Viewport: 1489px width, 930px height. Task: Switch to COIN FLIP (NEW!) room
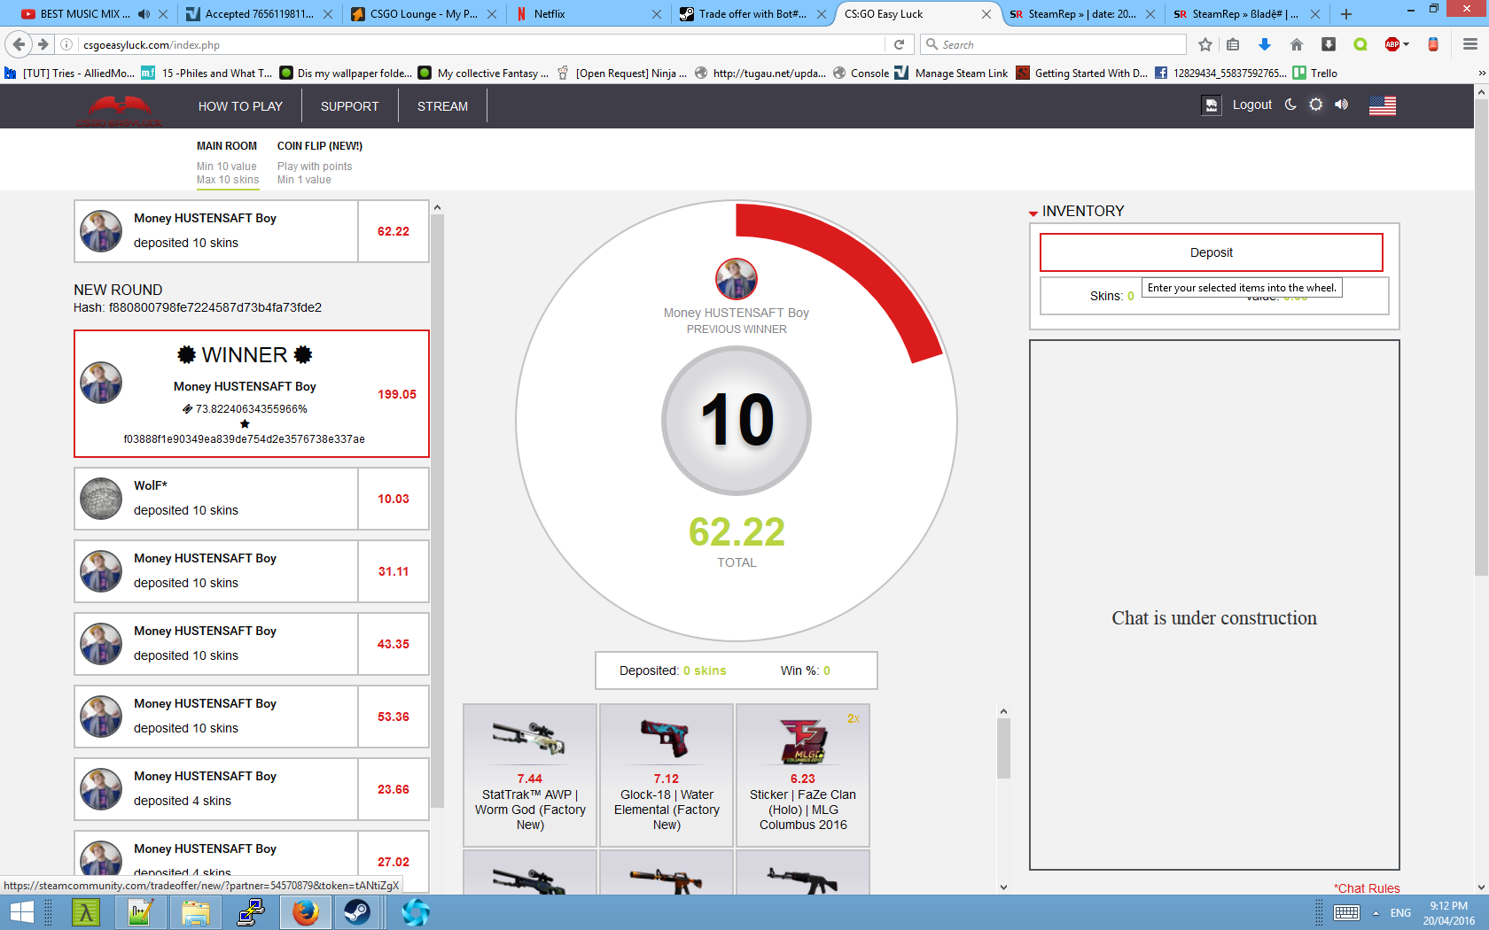point(319,146)
